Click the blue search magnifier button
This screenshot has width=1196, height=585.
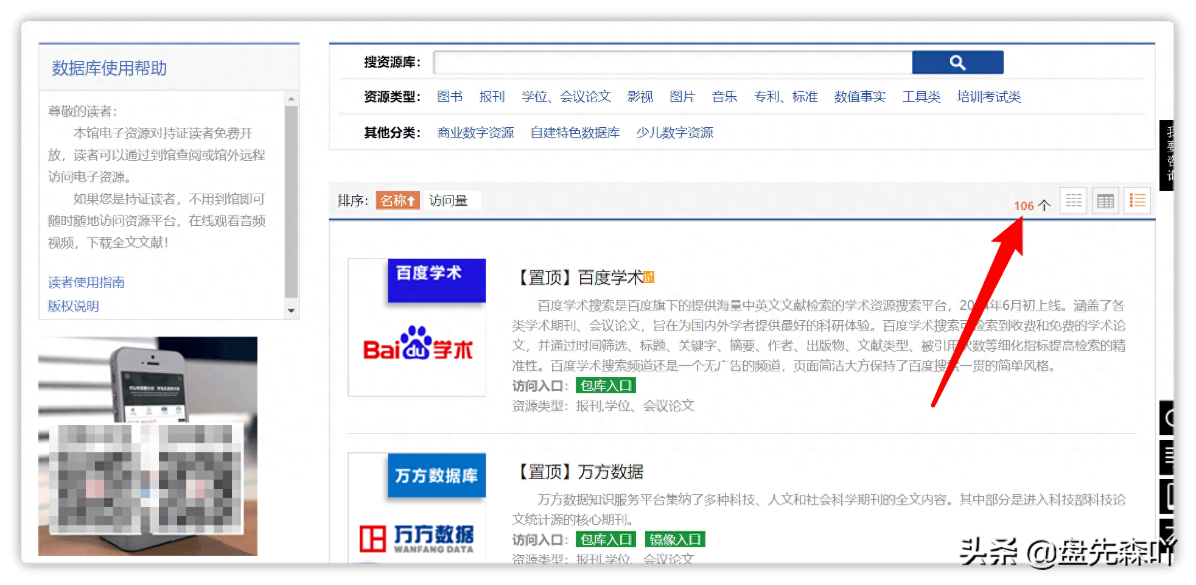pos(957,62)
